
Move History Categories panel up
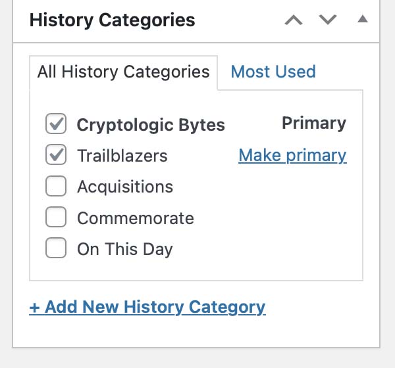point(294,20)
